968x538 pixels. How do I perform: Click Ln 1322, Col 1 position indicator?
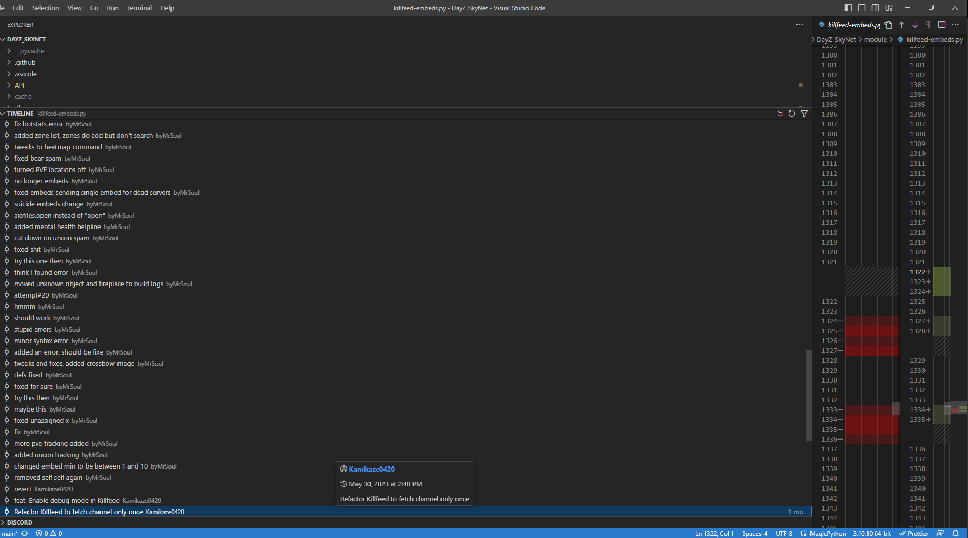click(714, 533)
